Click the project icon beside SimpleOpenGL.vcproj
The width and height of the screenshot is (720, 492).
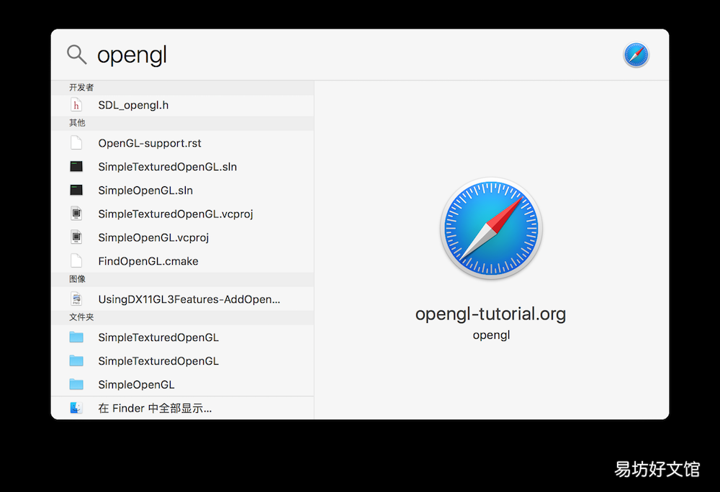click(x=76, y=237)
